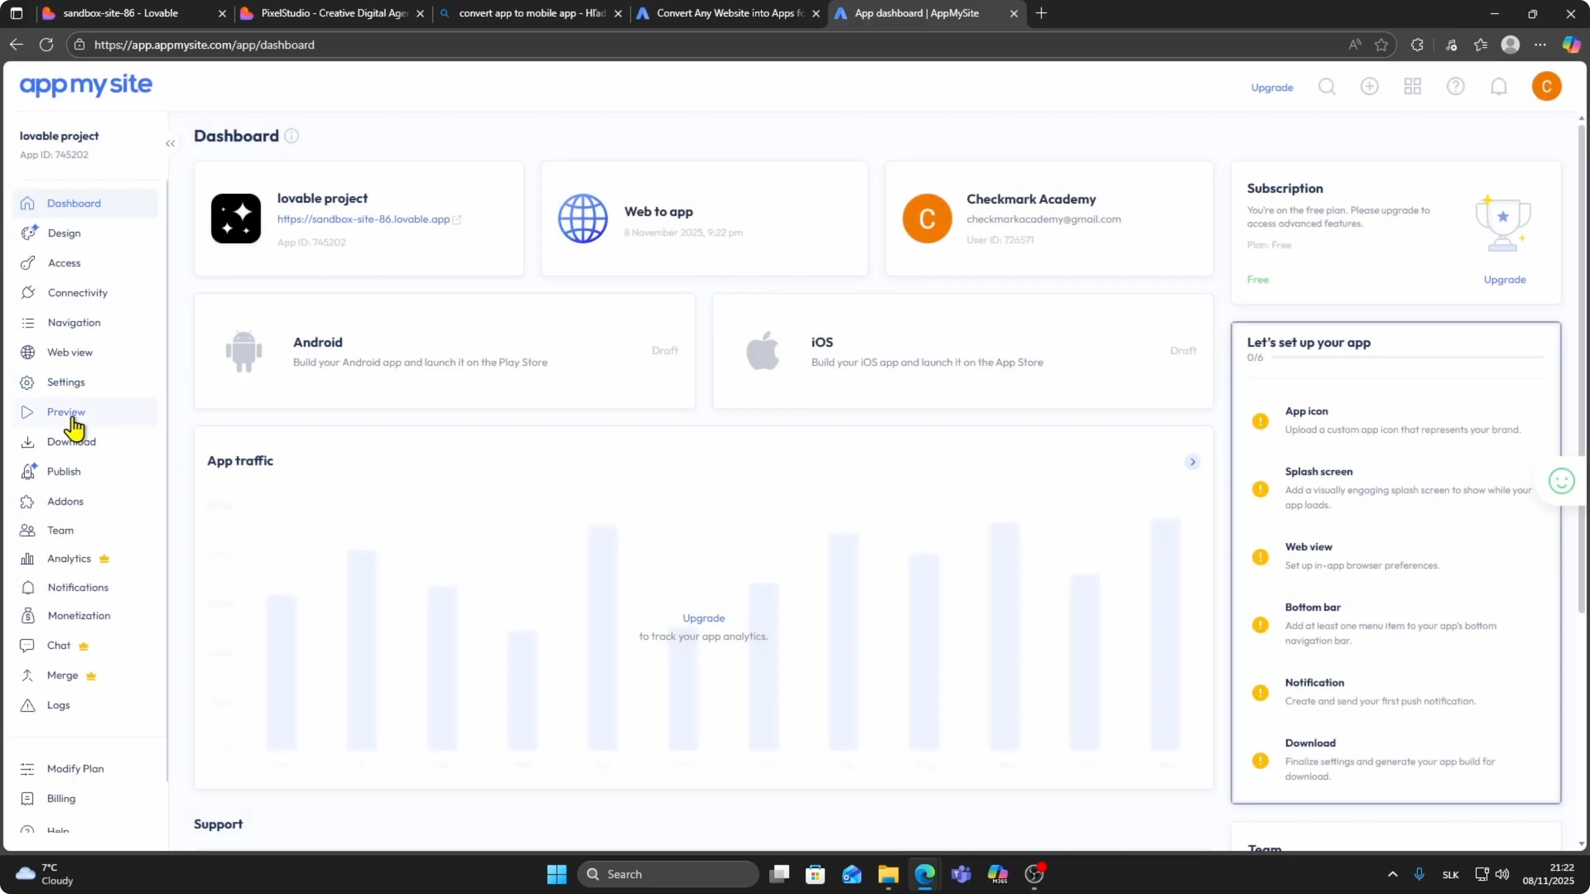Switch to the PixelStudio browser tab
Image resolution: width=1590 pixels, height=894 pixels.
(x=333, y=13)
